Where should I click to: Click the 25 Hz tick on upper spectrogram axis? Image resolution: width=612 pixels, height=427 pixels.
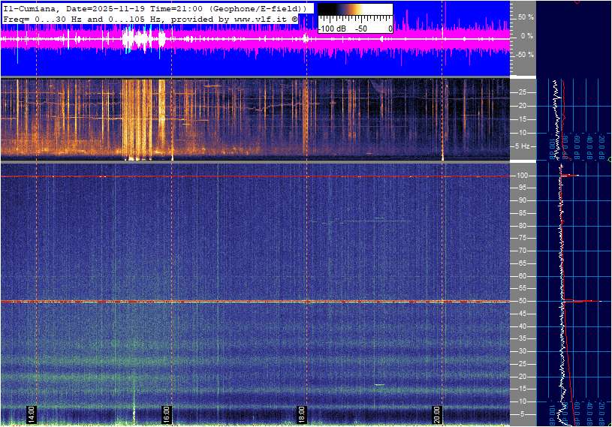click(523, 92)
